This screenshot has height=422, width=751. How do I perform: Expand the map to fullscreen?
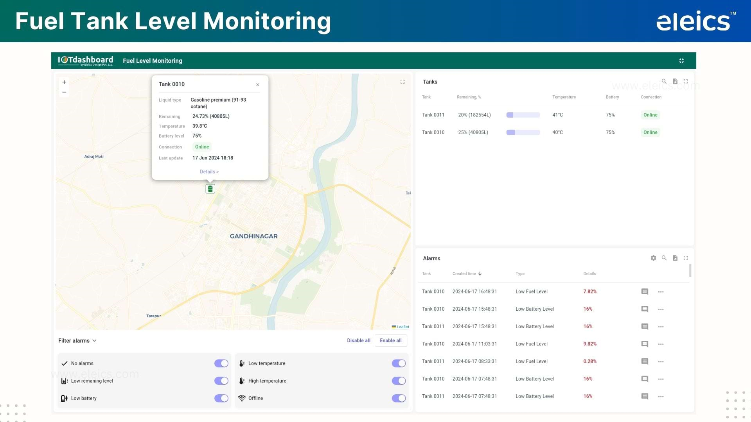pos(402,82)
